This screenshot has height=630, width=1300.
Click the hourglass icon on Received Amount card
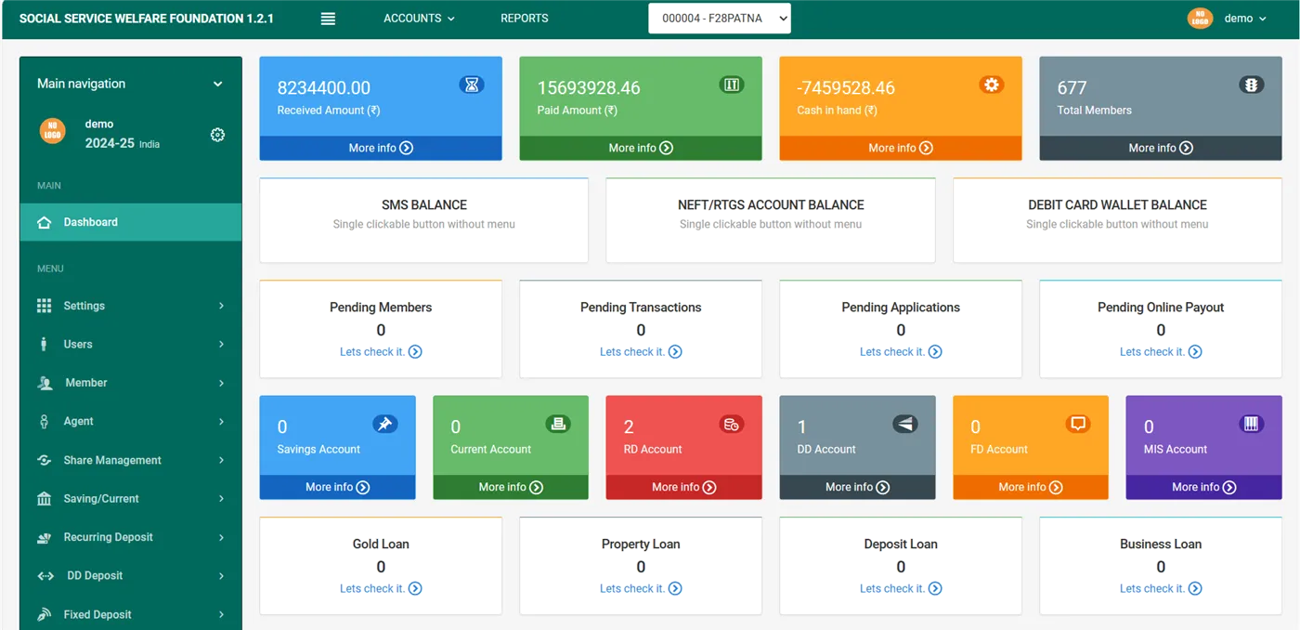(x=472, y=85)
